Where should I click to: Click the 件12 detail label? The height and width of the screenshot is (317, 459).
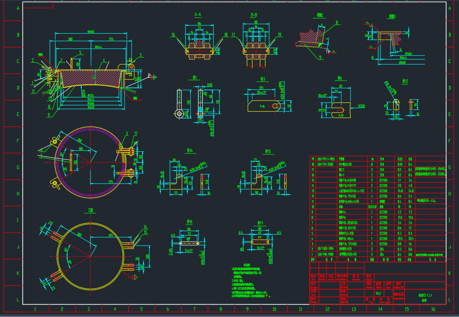coord(405,81)
